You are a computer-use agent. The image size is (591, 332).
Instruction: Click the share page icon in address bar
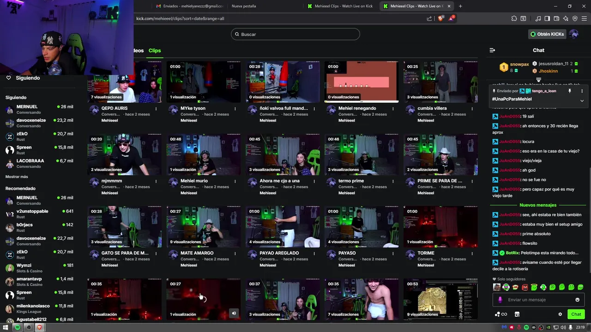pyautogui.click(x=429, y=18)
